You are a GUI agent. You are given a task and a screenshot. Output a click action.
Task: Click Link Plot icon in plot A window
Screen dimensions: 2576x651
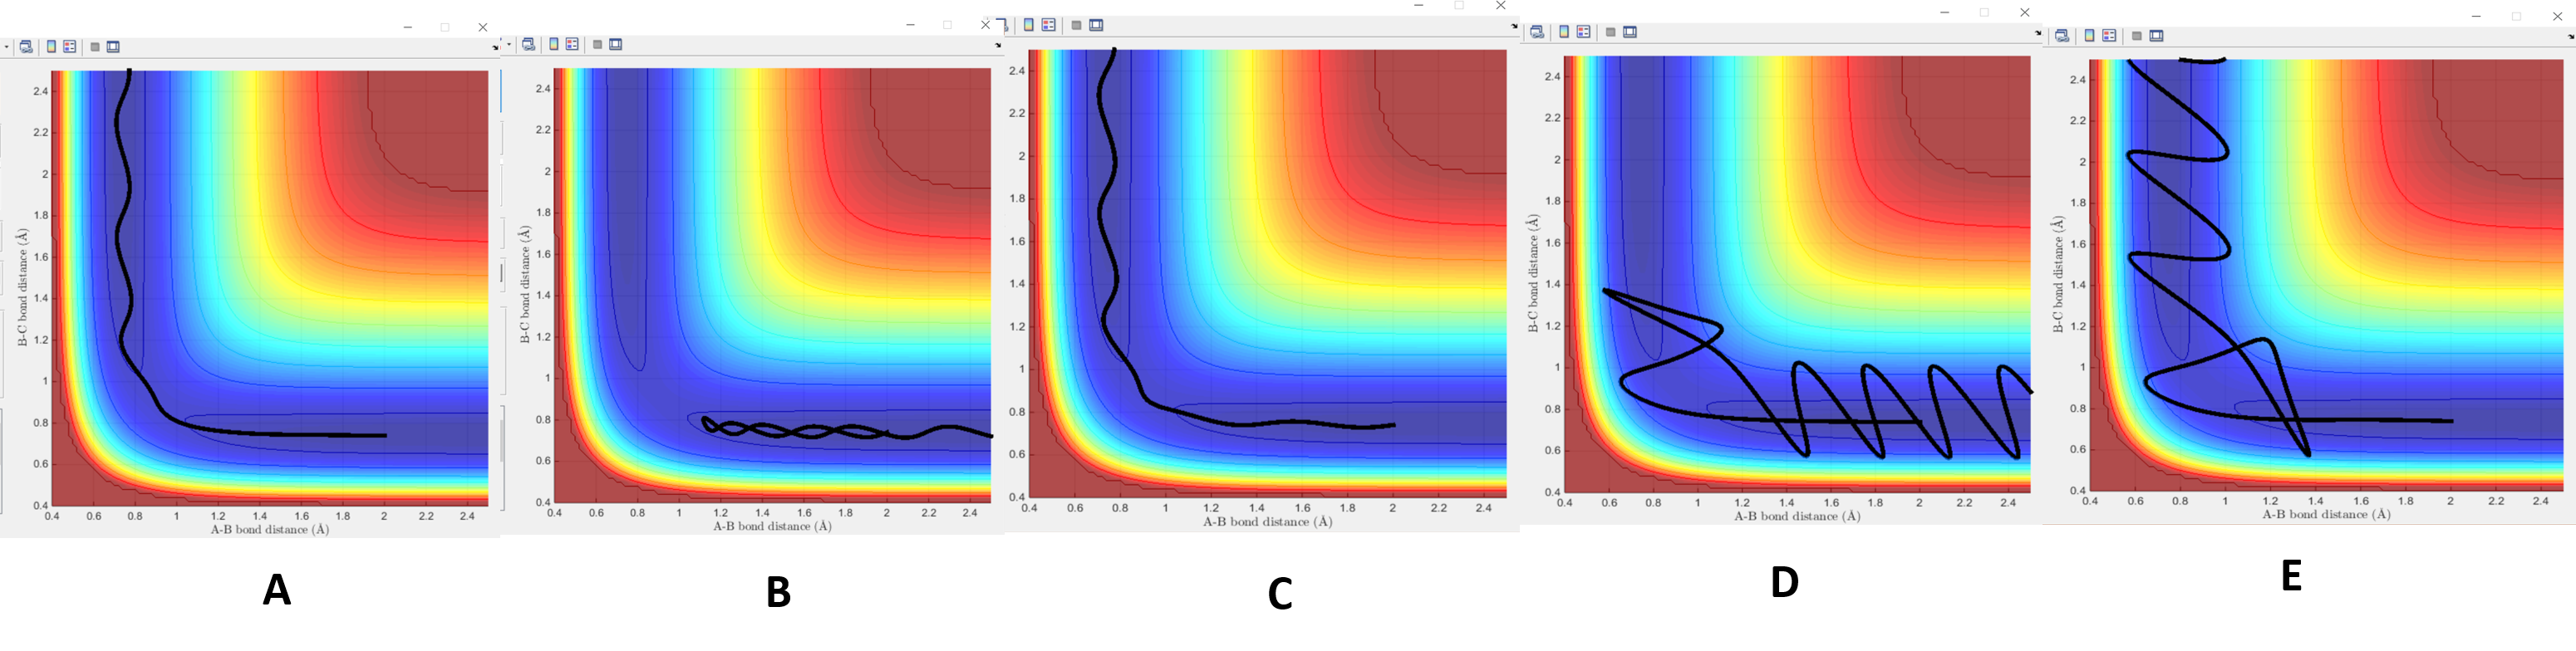[26, 47]
